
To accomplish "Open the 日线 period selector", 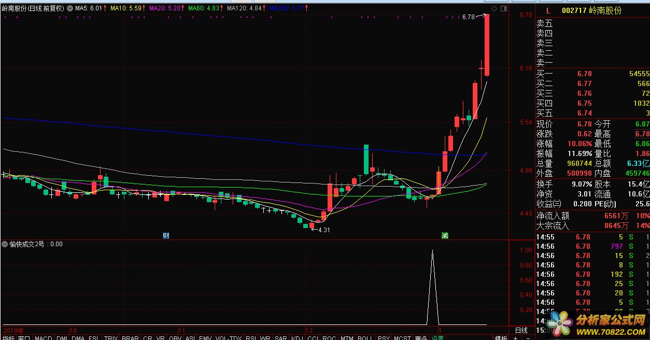I will [x=521, y=330].
